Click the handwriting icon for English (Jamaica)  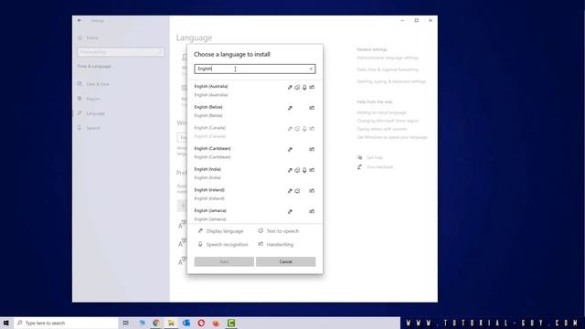(312, 211)
